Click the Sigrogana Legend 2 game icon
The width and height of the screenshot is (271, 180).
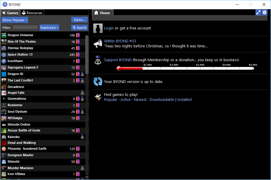coord(4,68)
